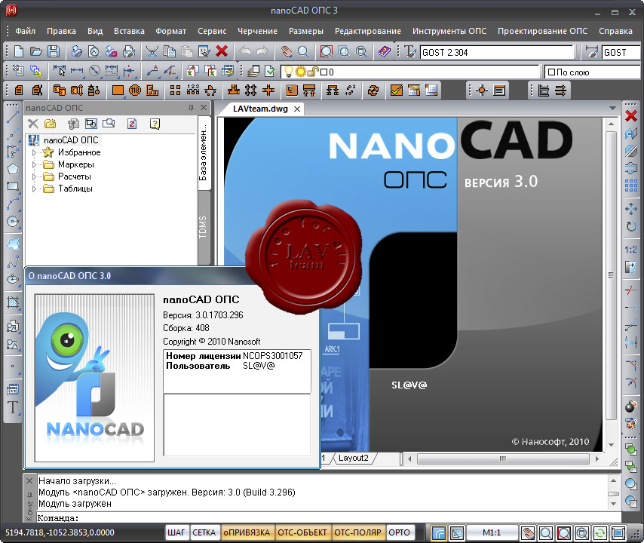644x543 pixels.
Task: Click the green checkmark icon in OPS toolbar
Action: point(397,90)
